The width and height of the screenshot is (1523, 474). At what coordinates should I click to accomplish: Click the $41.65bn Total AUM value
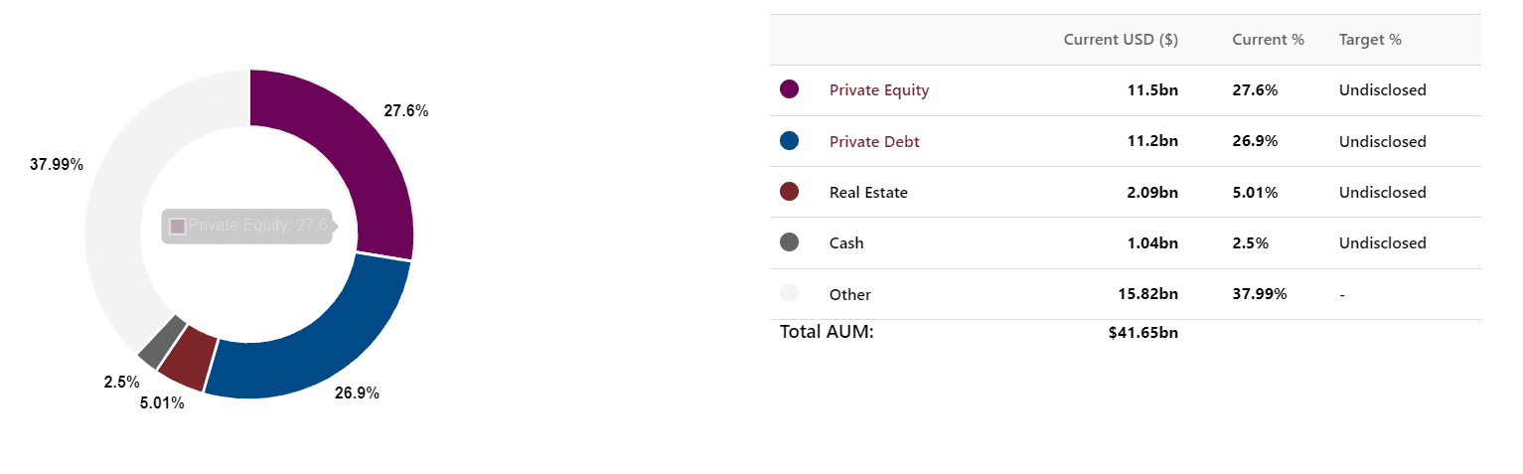point(1143,333)
